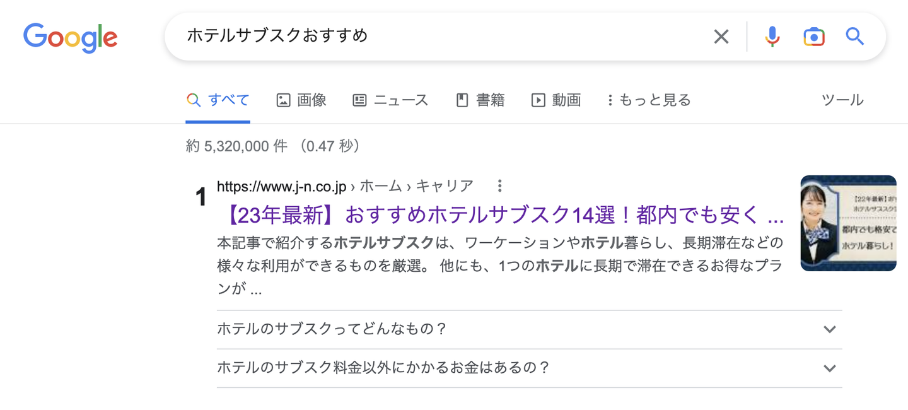
Task: Click the result thumbnail image
Action: coord(848,223)
